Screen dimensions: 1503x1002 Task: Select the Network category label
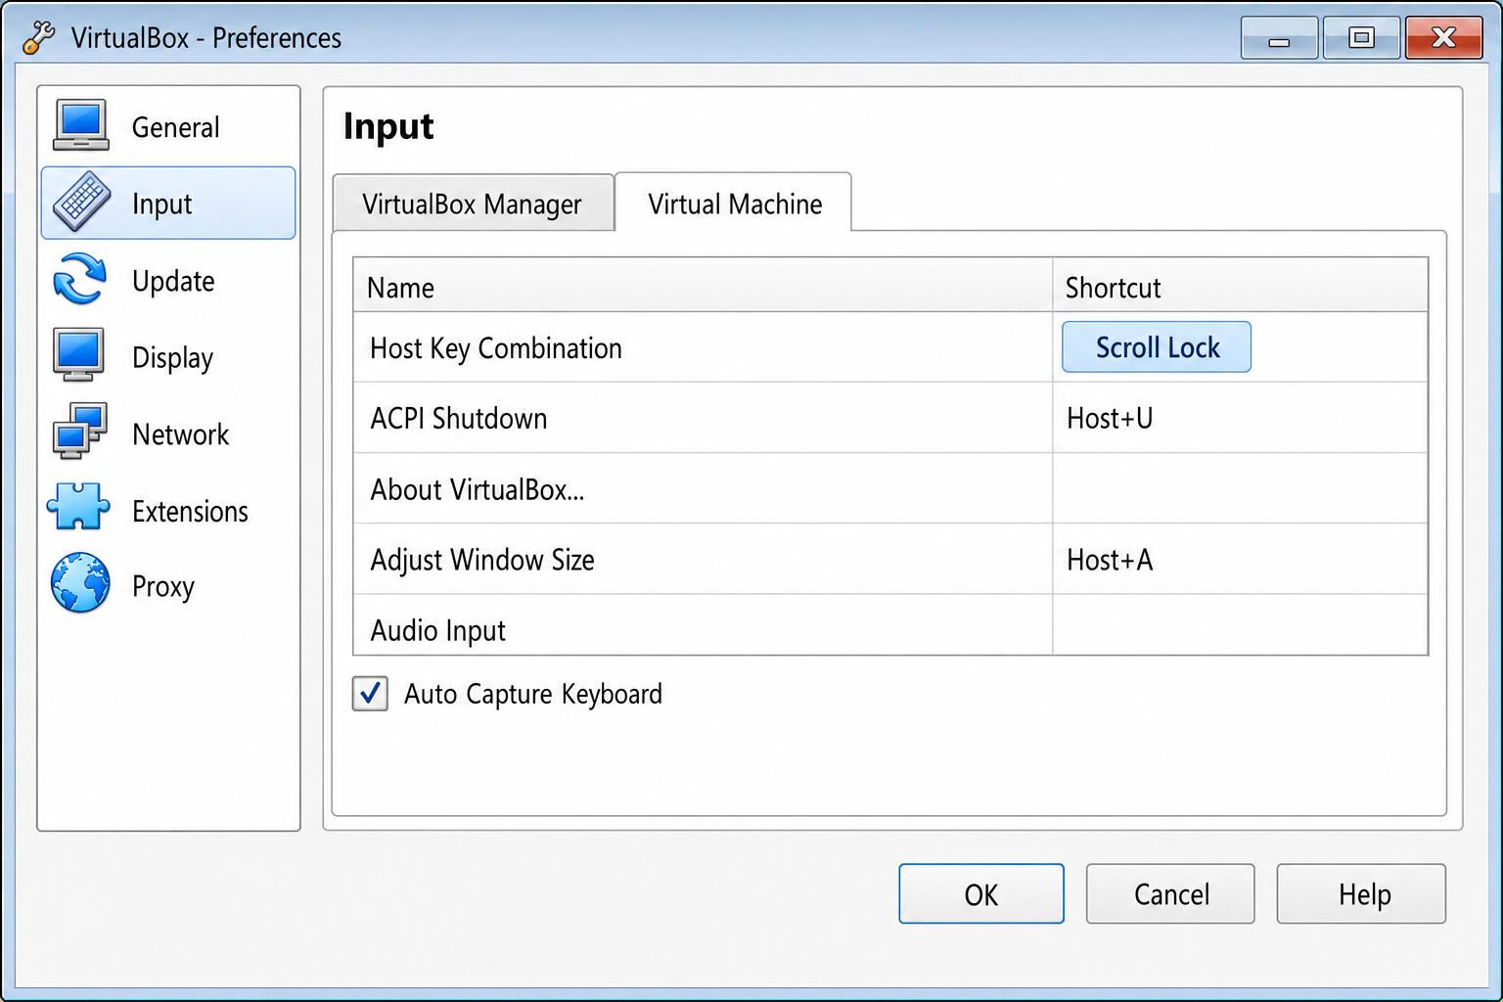pyautogui.click(x=180, y=434)
